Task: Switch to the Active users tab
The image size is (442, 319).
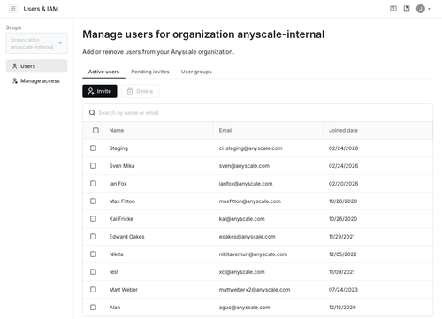Action: tap(103, 72)
